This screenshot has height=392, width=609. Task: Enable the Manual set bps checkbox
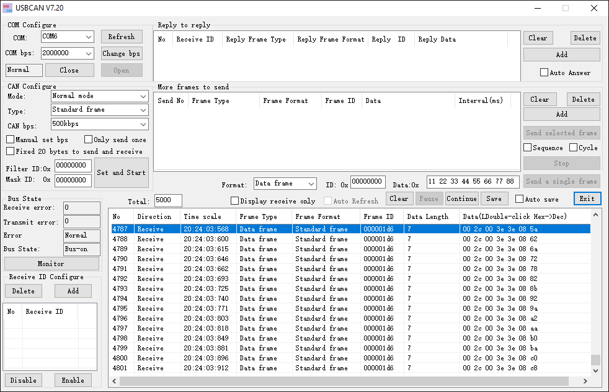[x=11, y=140]
